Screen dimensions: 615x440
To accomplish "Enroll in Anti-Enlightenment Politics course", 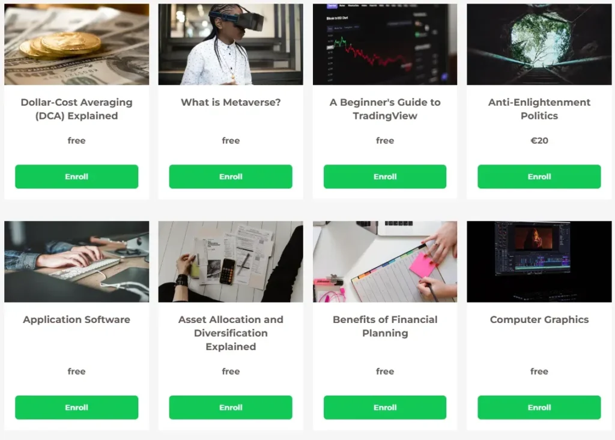I will [539, 176].
